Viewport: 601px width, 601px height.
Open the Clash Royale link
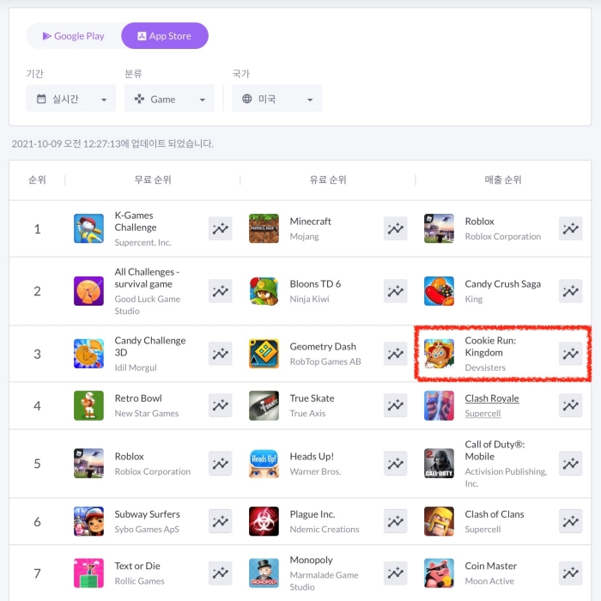click(x=491, y=398)
